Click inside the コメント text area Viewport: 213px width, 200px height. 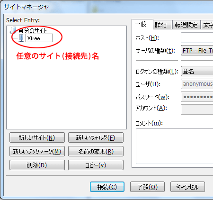pyautogui.click(x=174, y=146)
